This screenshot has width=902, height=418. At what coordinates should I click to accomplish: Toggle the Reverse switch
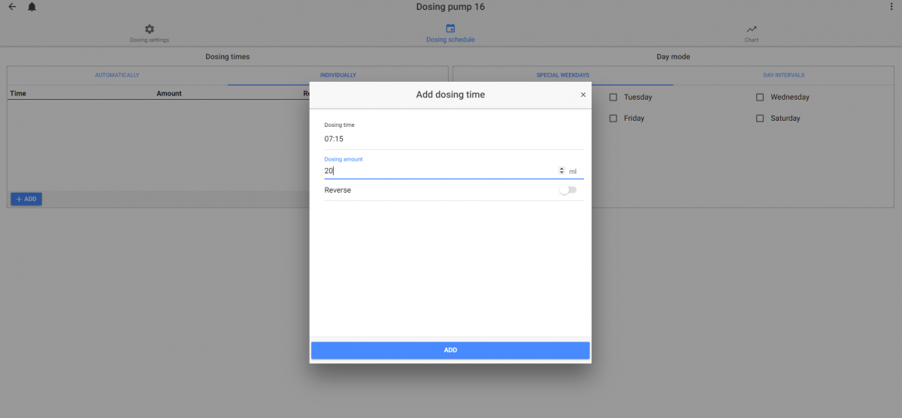point(568,190)
